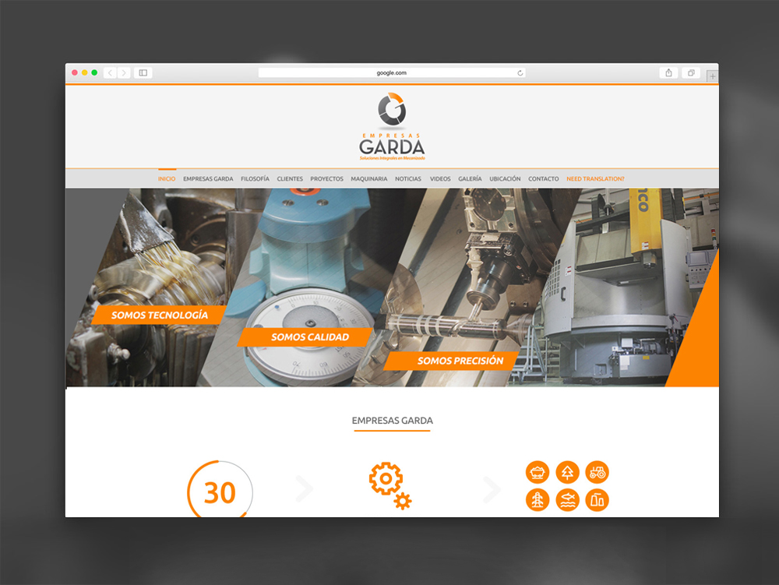Click the mining cart industry icon
Viewport: 779px width, 585px height.
[x=537, y=472]
